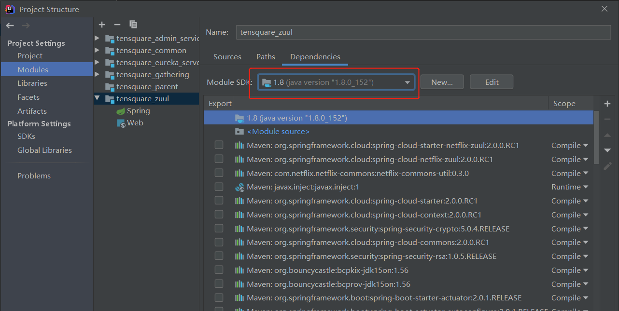The width and height of the screenshot is (619, 311).
Task: Click the module Name input field
Action: click(423, 32)
